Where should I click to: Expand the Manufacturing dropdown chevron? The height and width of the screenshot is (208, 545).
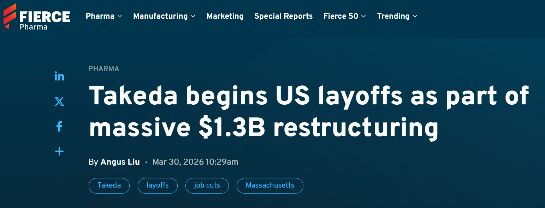pyautogui.click(x=193, y=17)
